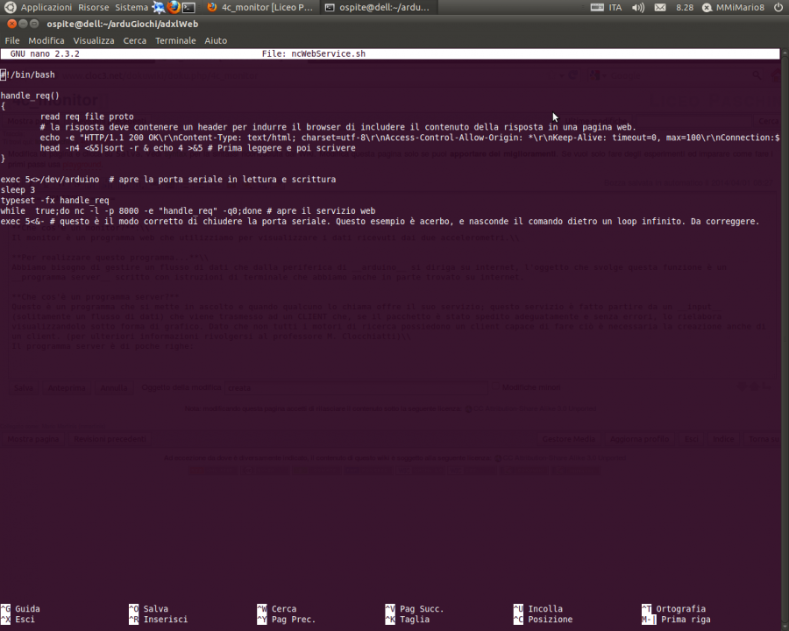The width and height of the screenshot is (789, 631).
Task: Minimize the terminal window
Action: (23, 24)
